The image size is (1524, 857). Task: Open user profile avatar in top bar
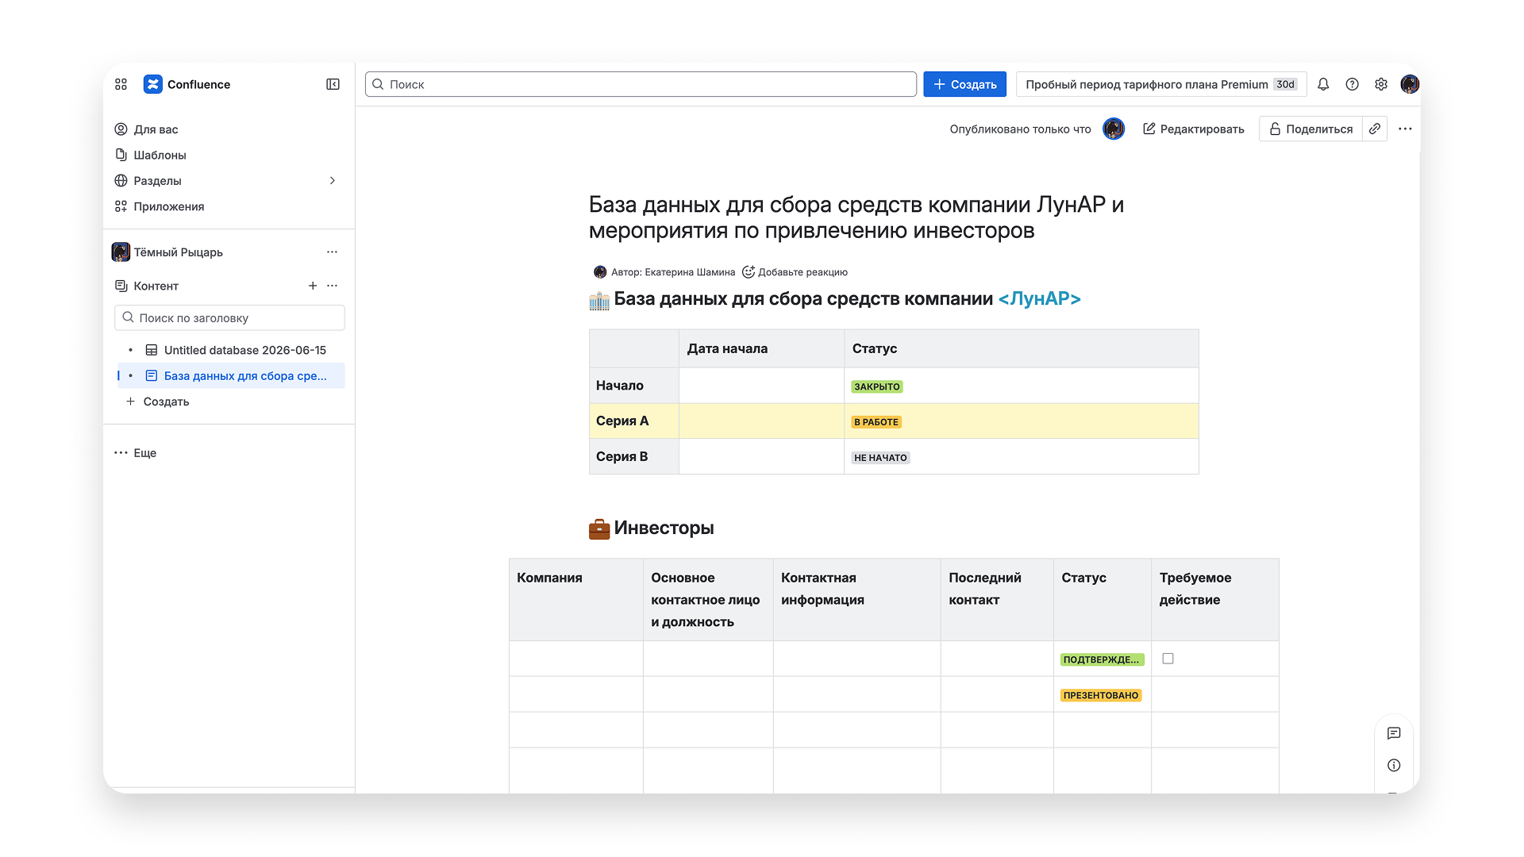coord(1410,84)
